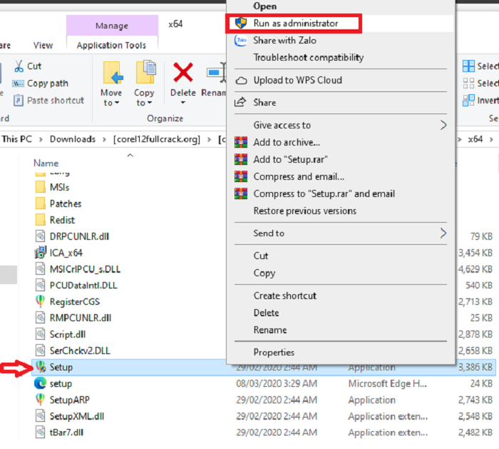Switch to the View ribbon tab
The image size is (499, 449).
43,45
